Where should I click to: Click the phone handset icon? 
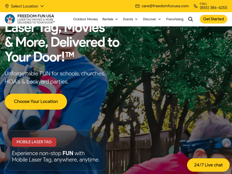195,6
